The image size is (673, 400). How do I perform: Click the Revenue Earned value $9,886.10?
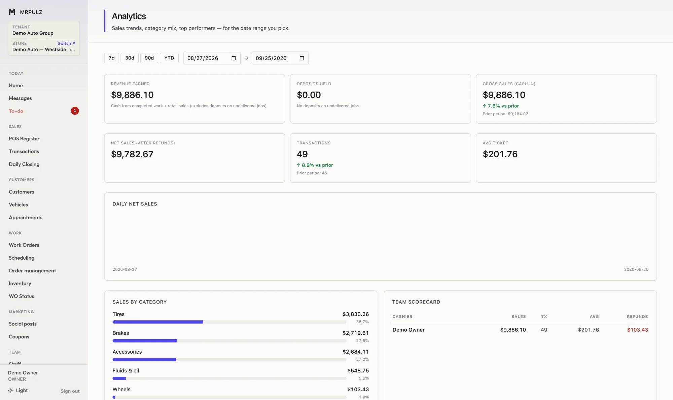[132, 95]
